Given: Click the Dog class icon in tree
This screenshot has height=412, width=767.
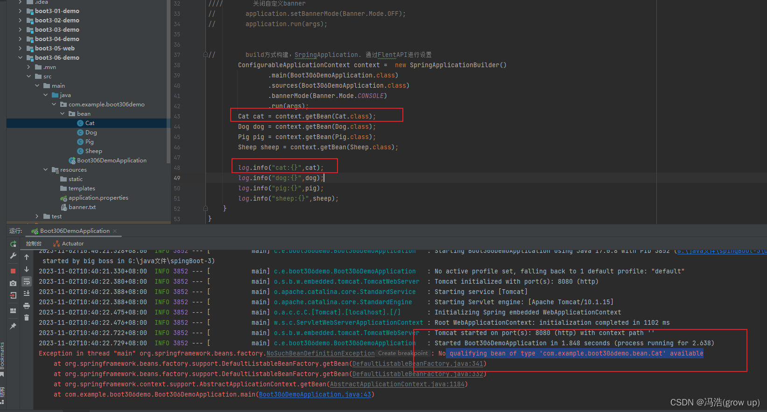Looking at the screenshot, I should [80, 133].
